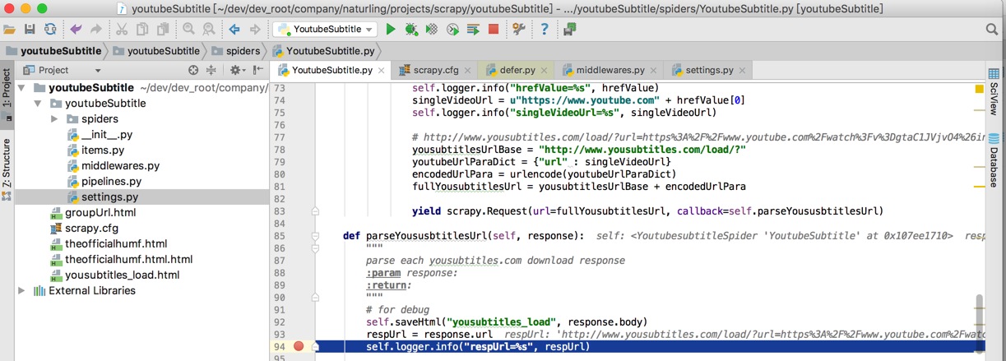The image size is (1006, 361).
Task: Place cursor on the yield scrapy.Request line
Action: (648, 211)
